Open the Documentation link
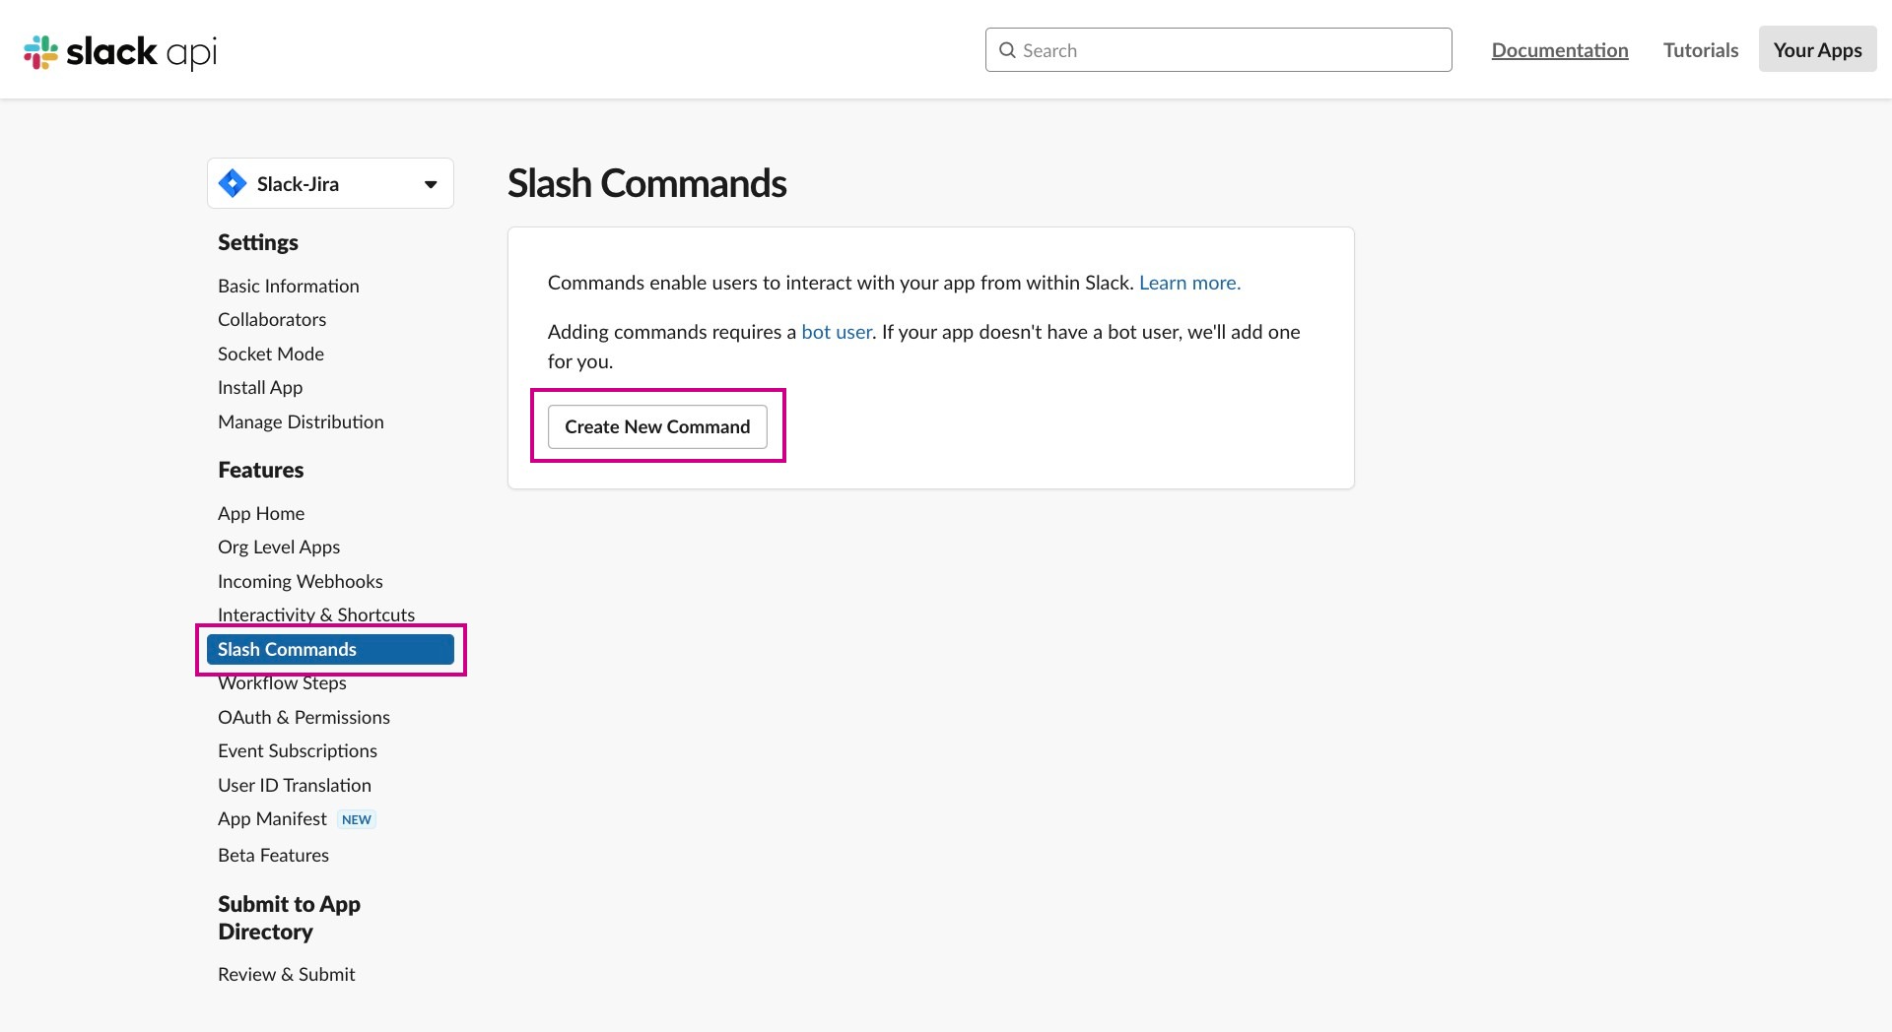Viewport: 1892px width, 1032px height. click(x=1560, y=50)
